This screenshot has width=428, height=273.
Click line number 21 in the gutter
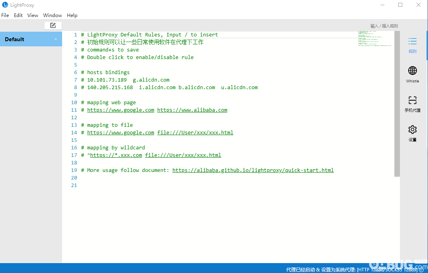click(74, 185)
